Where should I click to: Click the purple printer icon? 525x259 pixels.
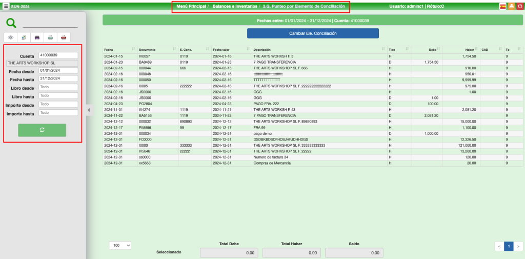point(37,37)
